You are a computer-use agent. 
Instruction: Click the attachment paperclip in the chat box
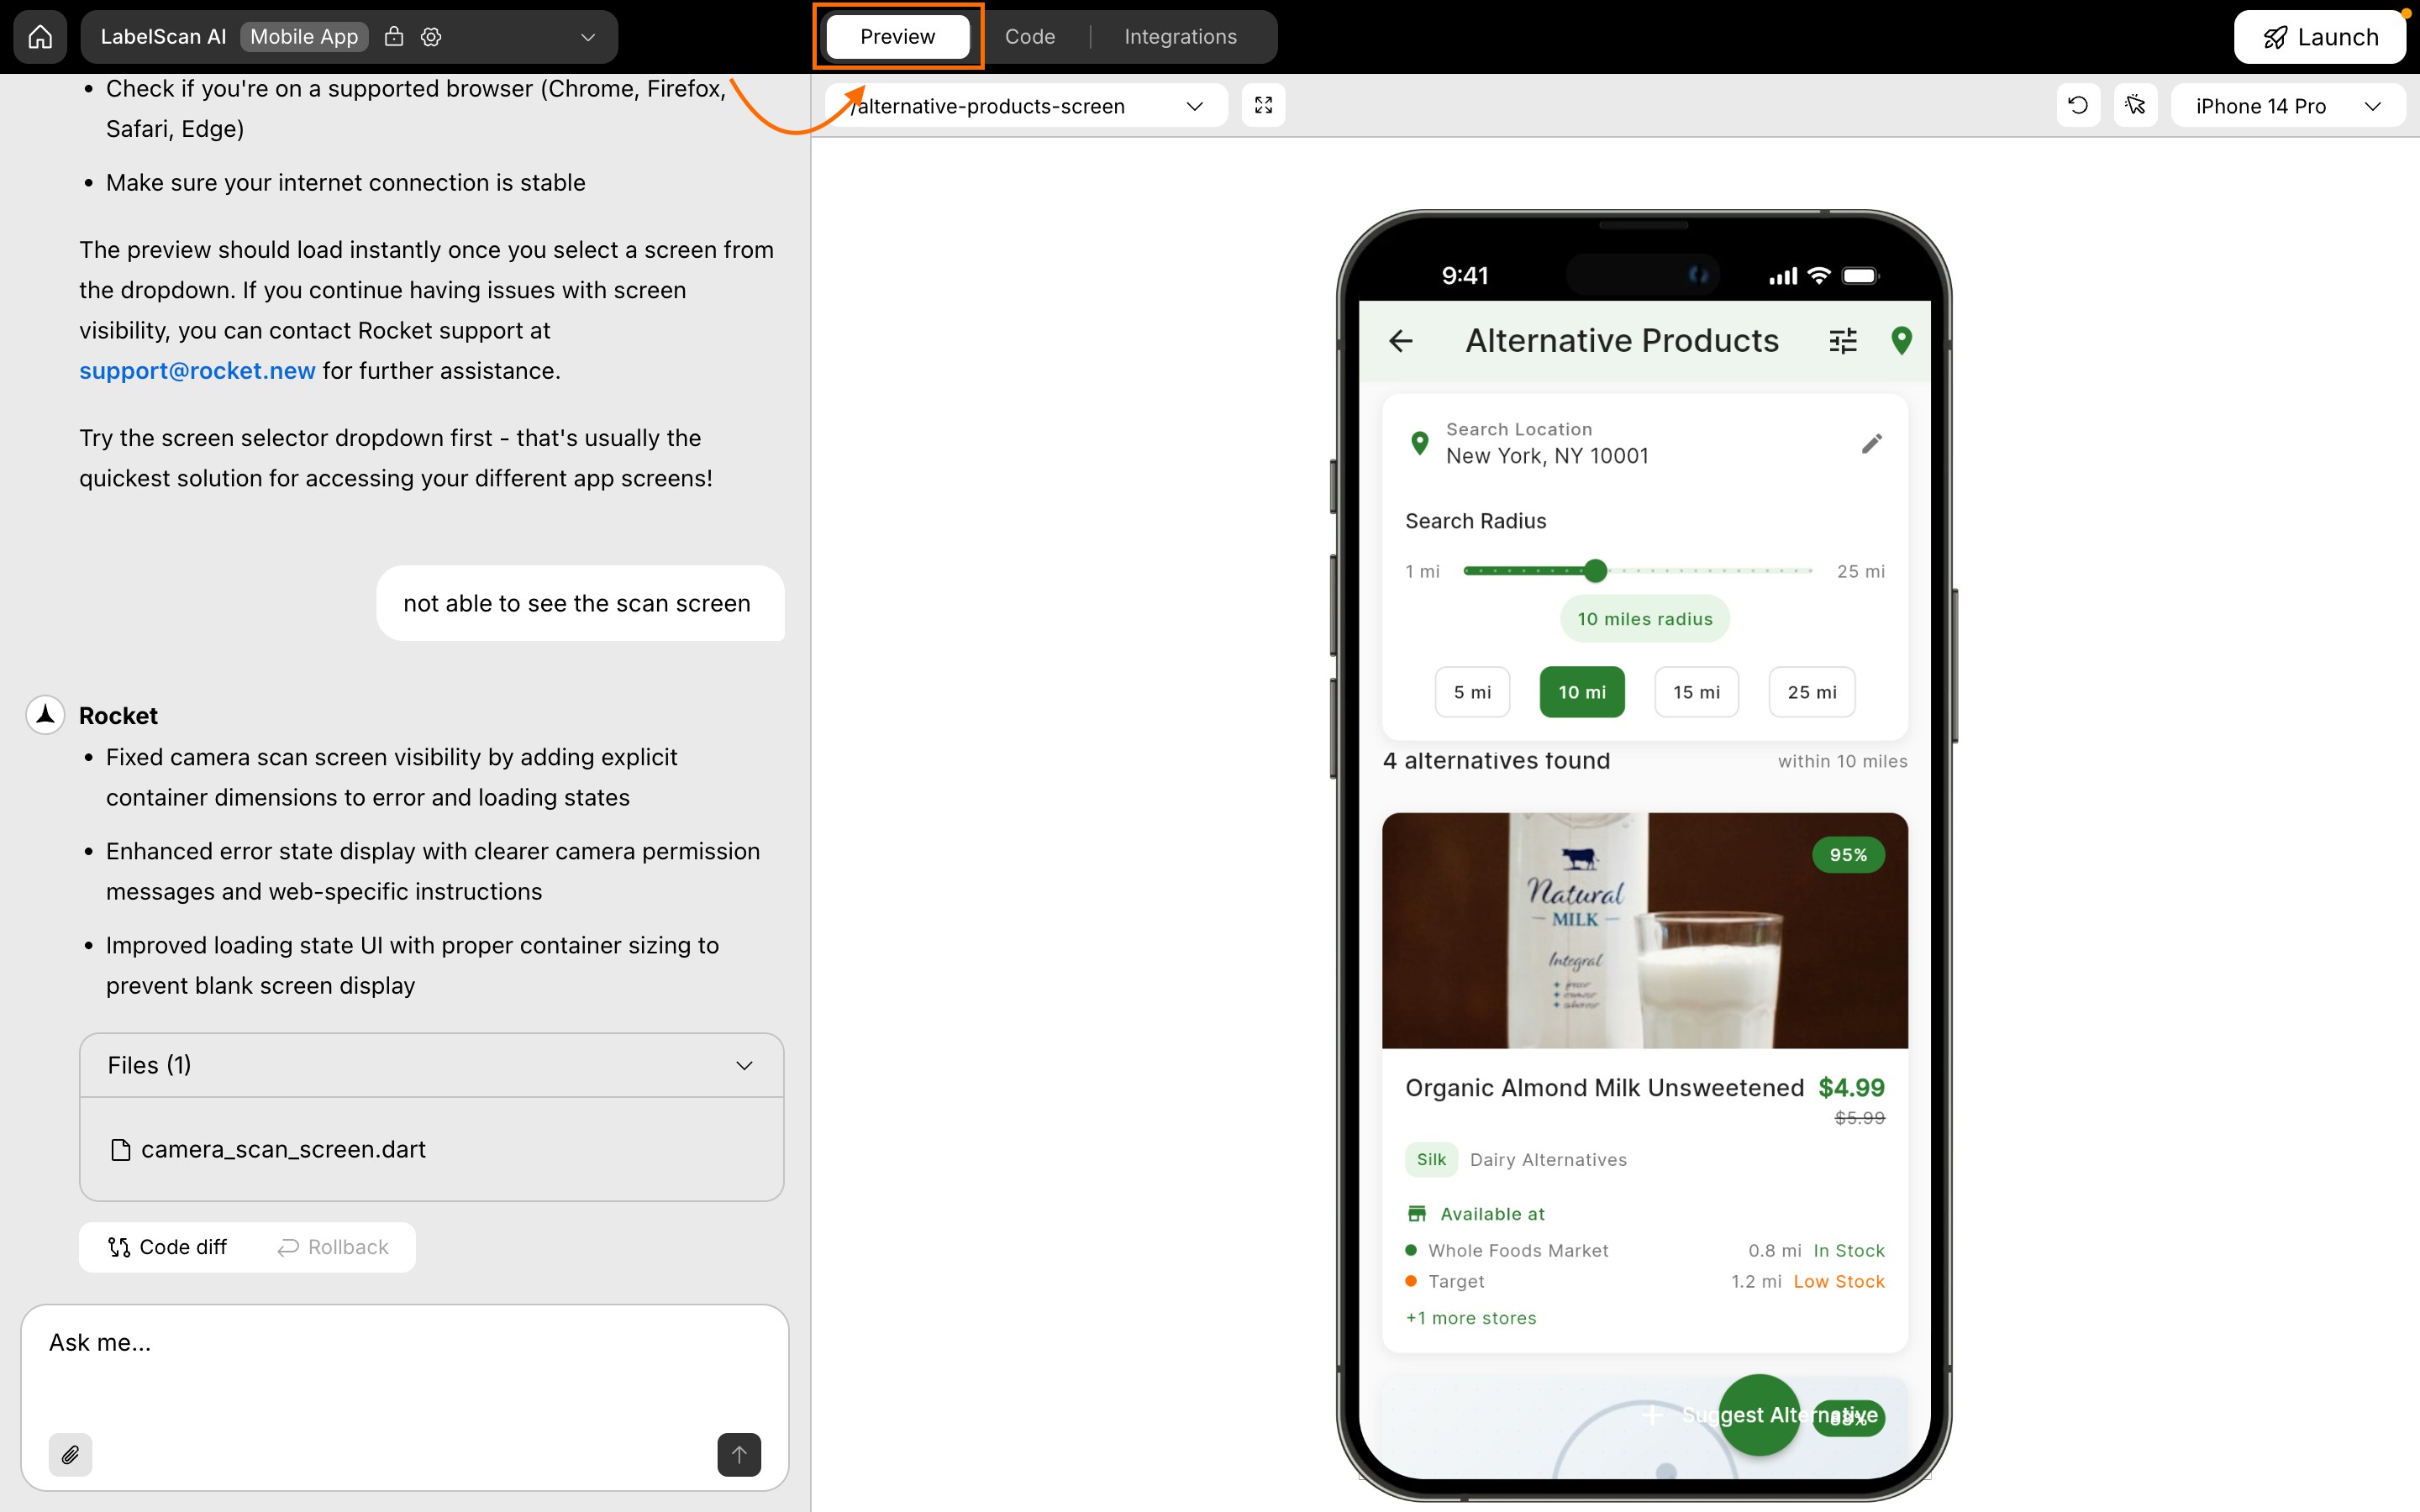(x=71, y=1455)
